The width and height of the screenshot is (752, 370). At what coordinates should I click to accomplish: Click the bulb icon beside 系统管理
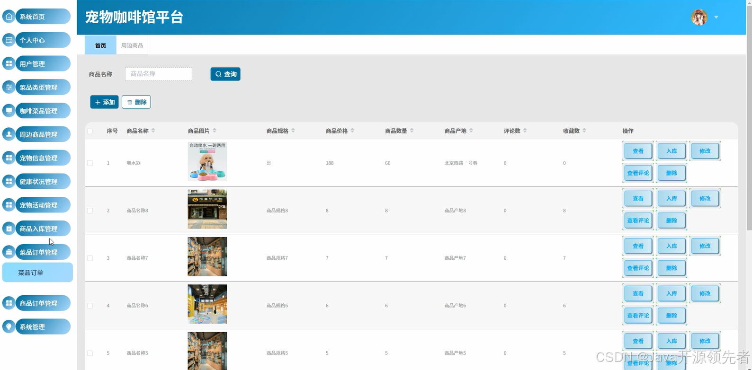tap(9, 326)
